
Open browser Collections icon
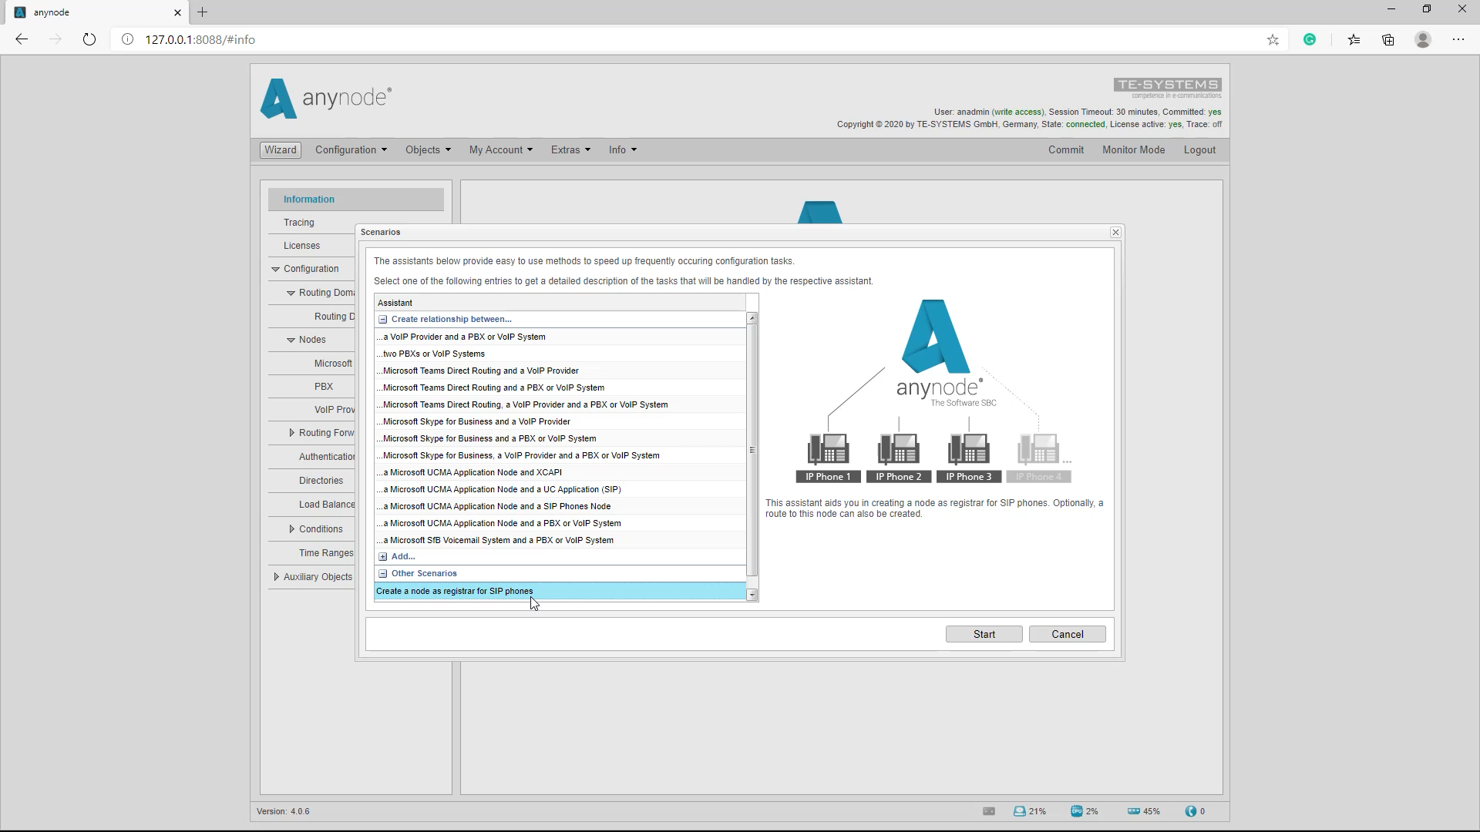[1388, 39]
